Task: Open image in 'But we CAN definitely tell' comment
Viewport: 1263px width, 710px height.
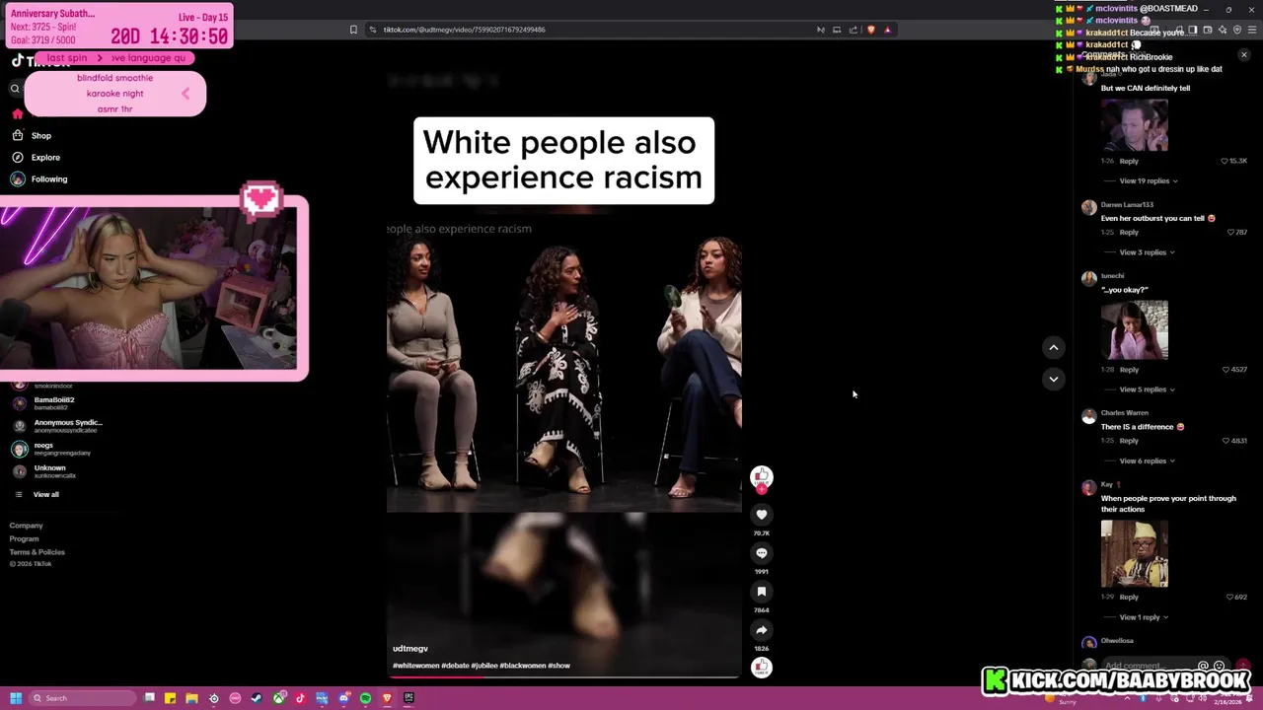Action: (1135, 124)
